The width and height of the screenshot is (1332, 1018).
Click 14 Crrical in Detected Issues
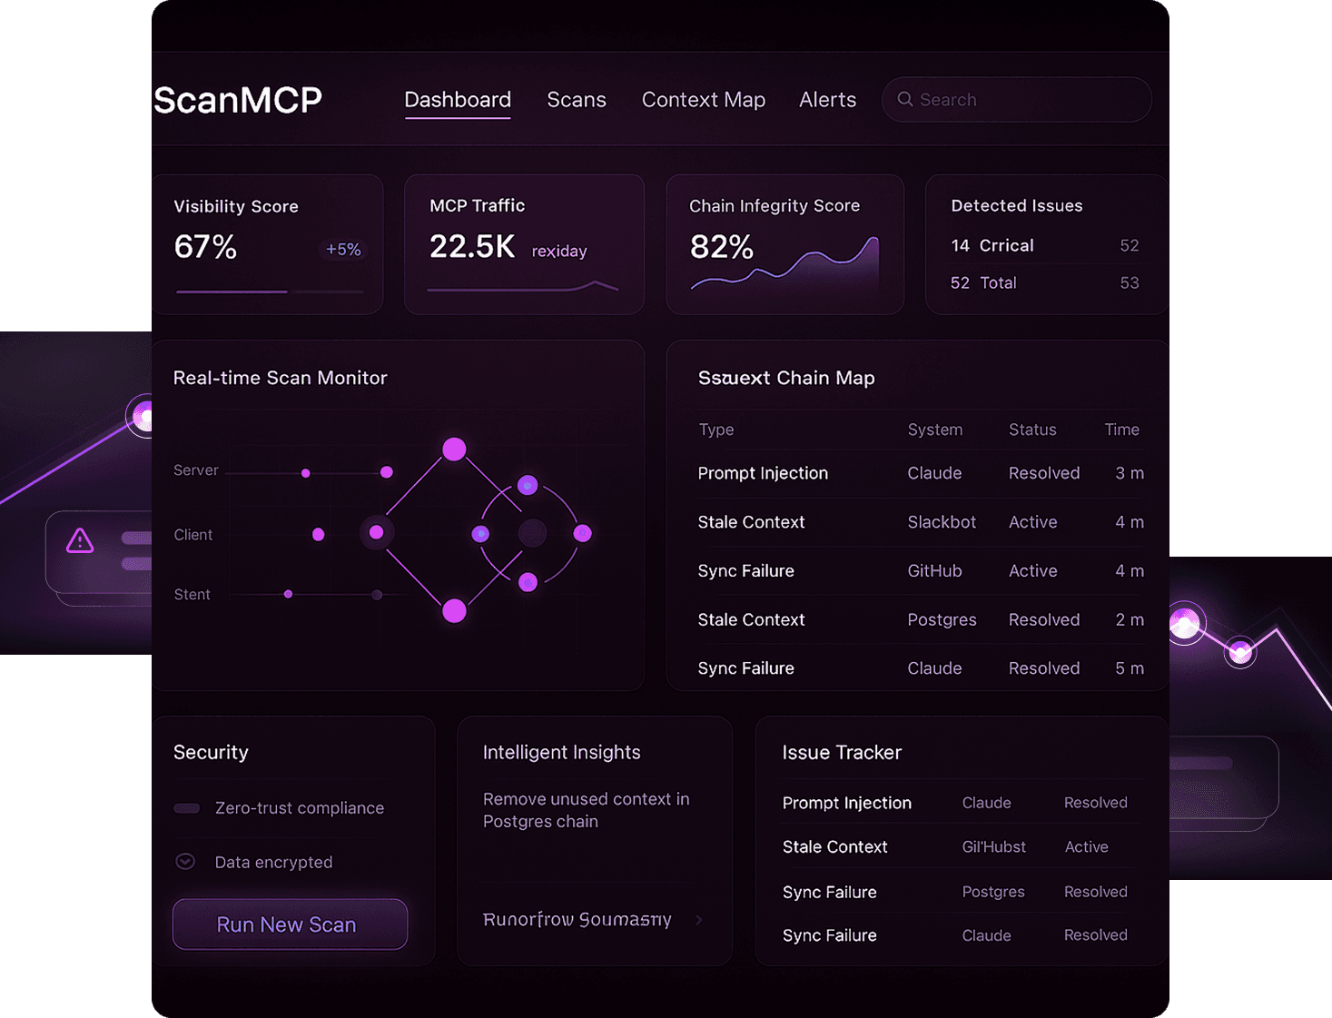[992, 245]
